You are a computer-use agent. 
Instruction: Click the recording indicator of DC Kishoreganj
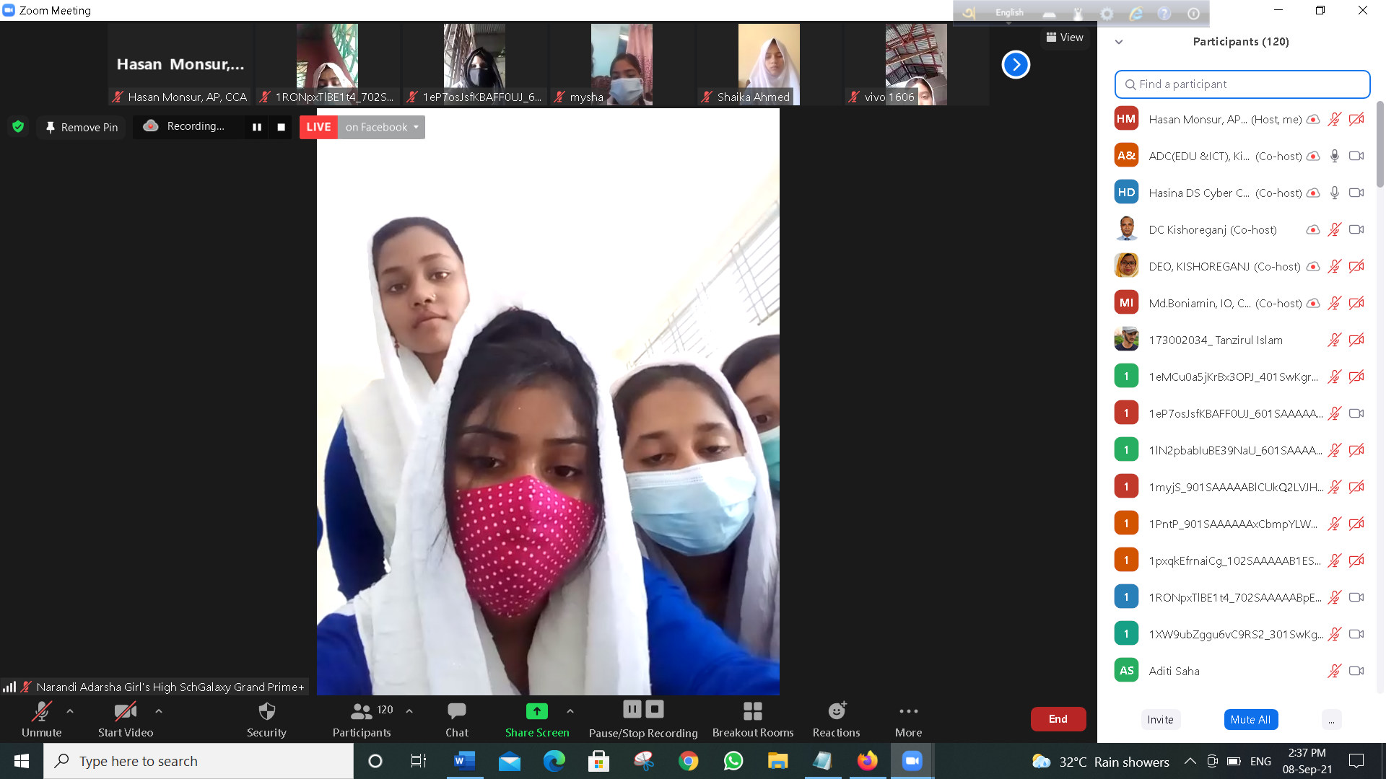point(1312,229)
